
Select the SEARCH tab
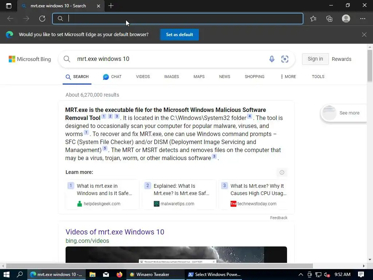(77, 77)
